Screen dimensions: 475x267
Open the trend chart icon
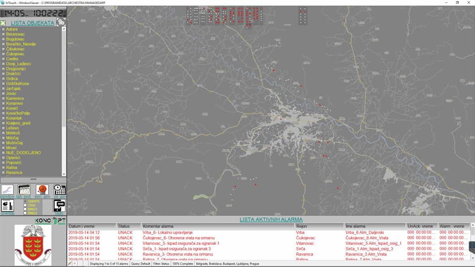7,190
